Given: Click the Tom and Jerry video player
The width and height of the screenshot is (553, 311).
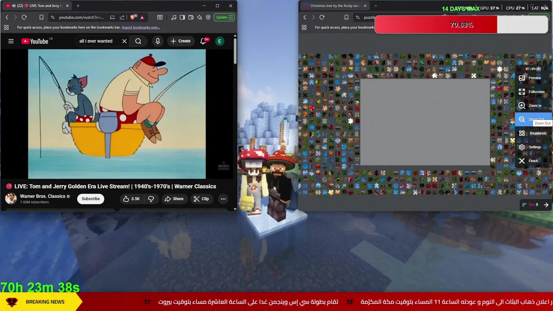Looking at the screenshot, I should (117, 114).
